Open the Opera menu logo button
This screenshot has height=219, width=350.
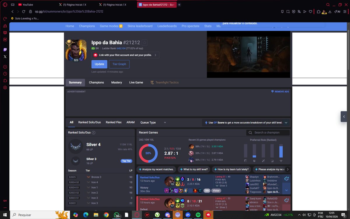tap(5, 5)
